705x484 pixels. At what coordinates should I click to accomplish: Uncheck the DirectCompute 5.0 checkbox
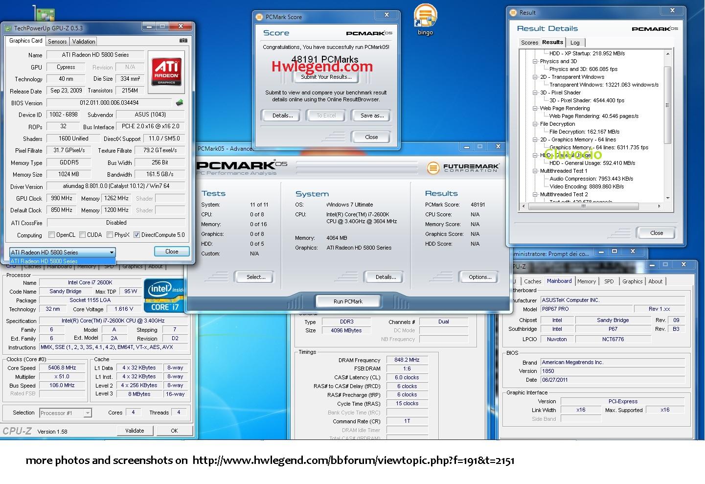[x=137, y=235]
